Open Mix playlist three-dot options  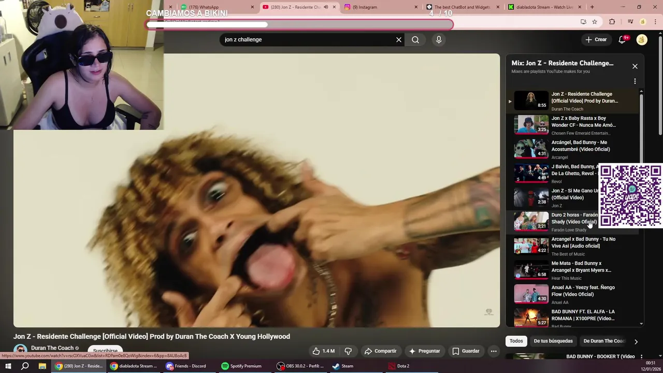pos(635,81)
